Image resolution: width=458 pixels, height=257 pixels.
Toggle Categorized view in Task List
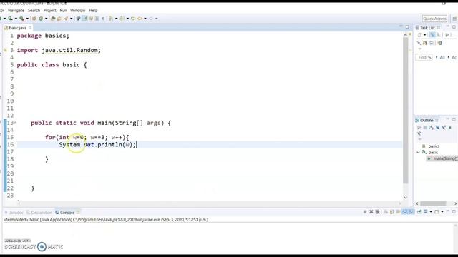[432, 35]
